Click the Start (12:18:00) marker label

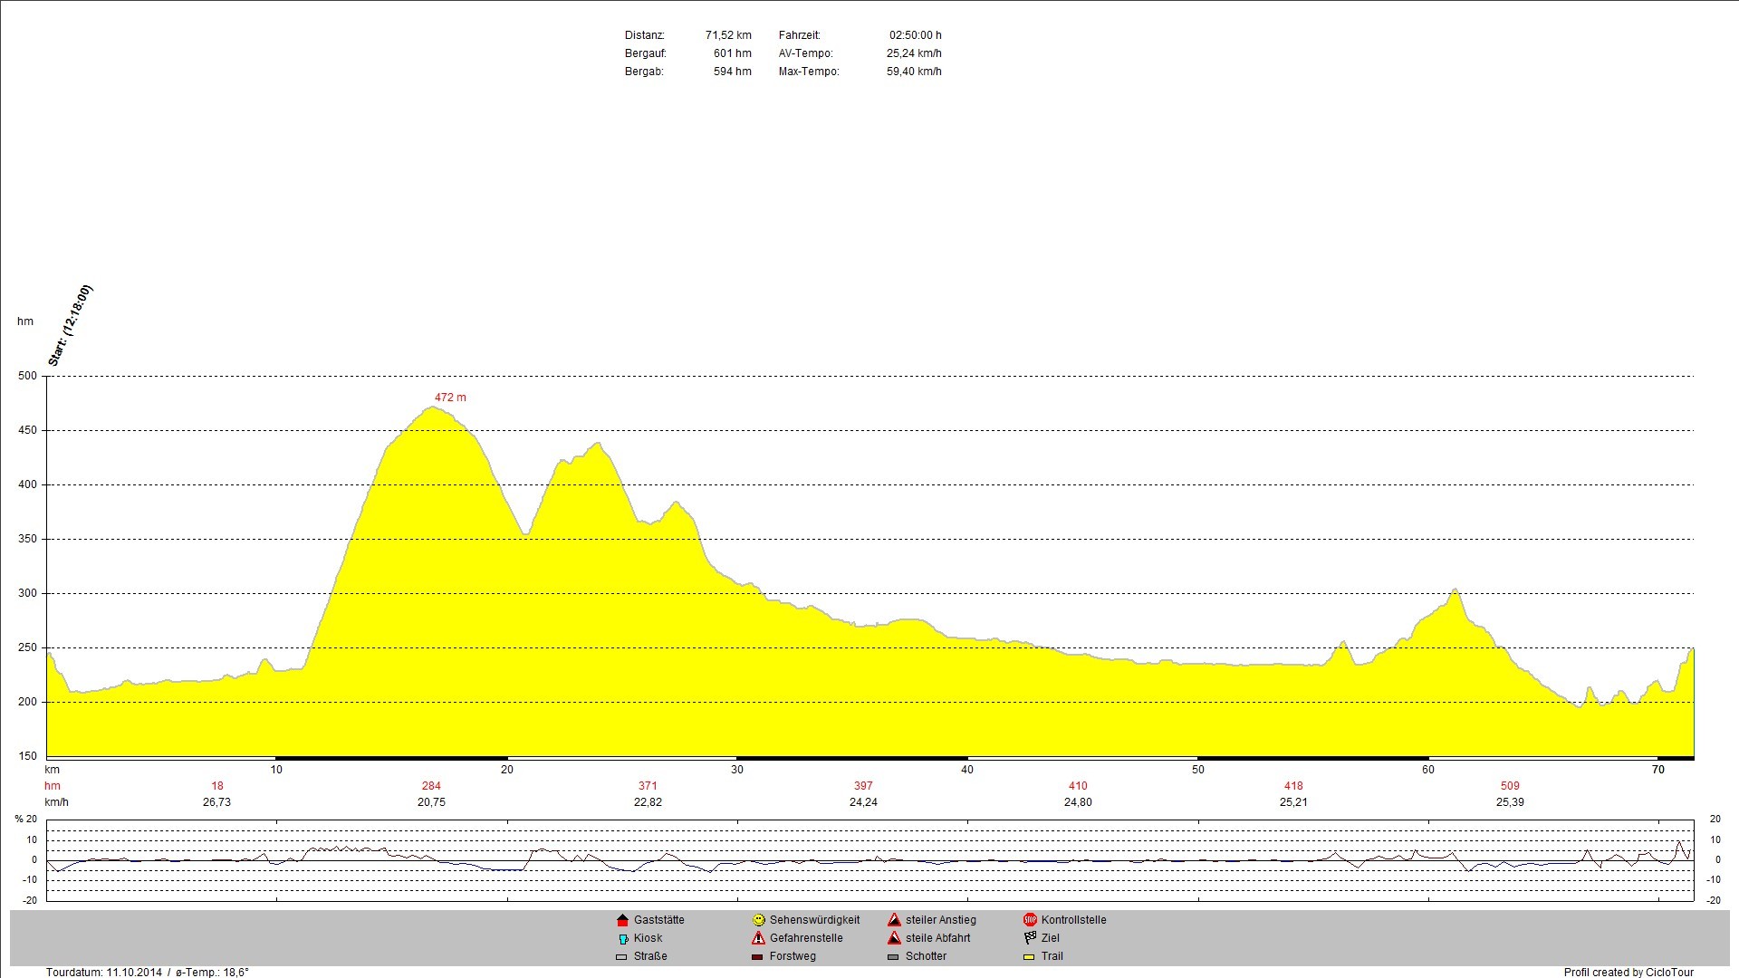coord(70,326)
